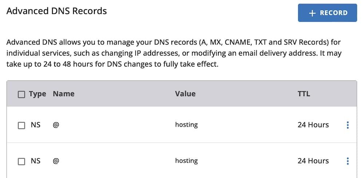
Task: Select the first record's hosting value
Action: point(186,125)
